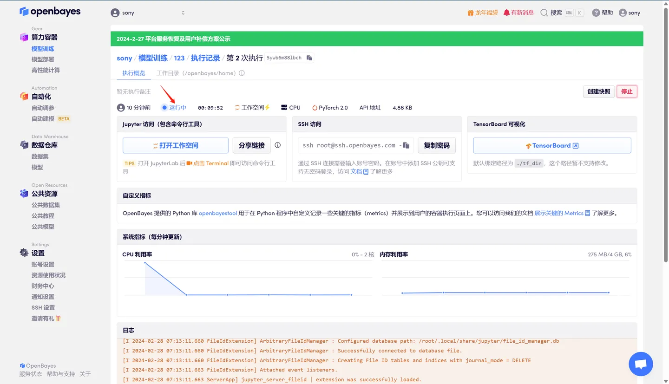This screenshot has height=384, width=669.
Task: Open the openbayestool documentation link
Action: 218,214
